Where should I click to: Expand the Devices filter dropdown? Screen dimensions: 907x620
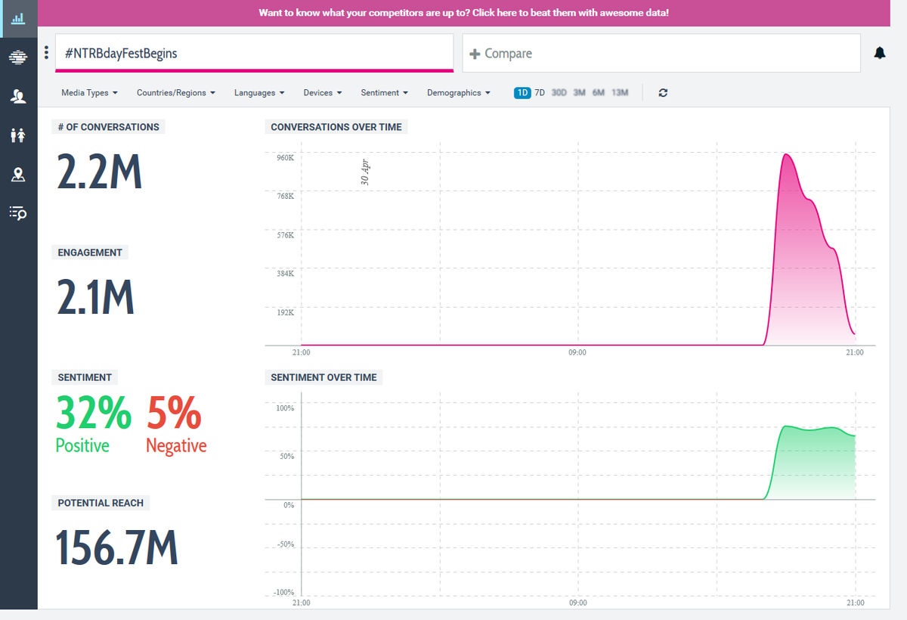click(323, 93)
